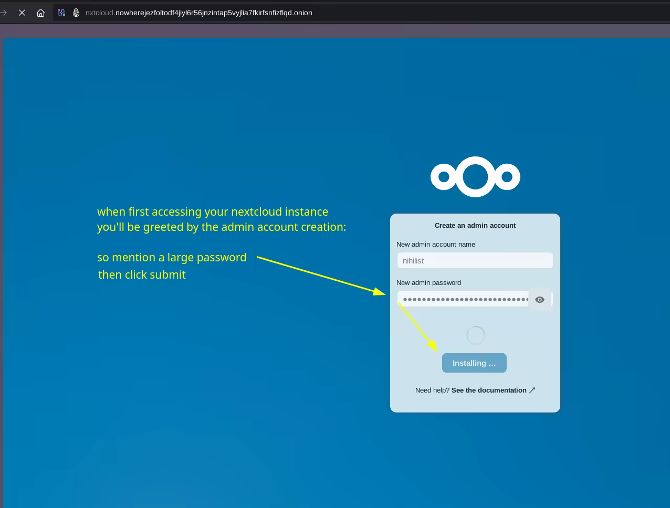The width and height of the screenshot is (670, 508).
Task: Open the See the documentation link
Action: pyautogui.click(x=493, y=390)
